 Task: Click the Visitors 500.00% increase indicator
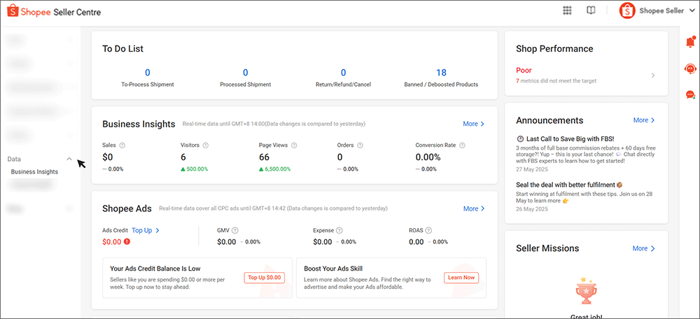click(194, 169)
